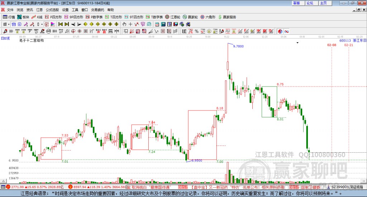Click the volume pane bottom-left up arrow
Image resolution: width=367 pixels, height=197 pixels.
point(3,181)
